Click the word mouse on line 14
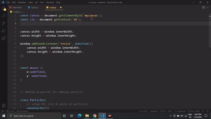The width and height of the screenshot is (211, 119). [34, 68]
